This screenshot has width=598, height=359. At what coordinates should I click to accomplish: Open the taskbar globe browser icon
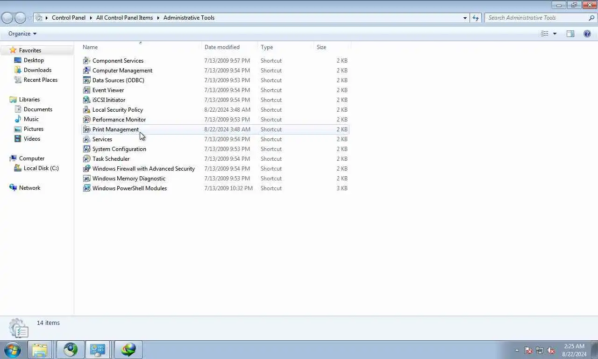[71, 350]
